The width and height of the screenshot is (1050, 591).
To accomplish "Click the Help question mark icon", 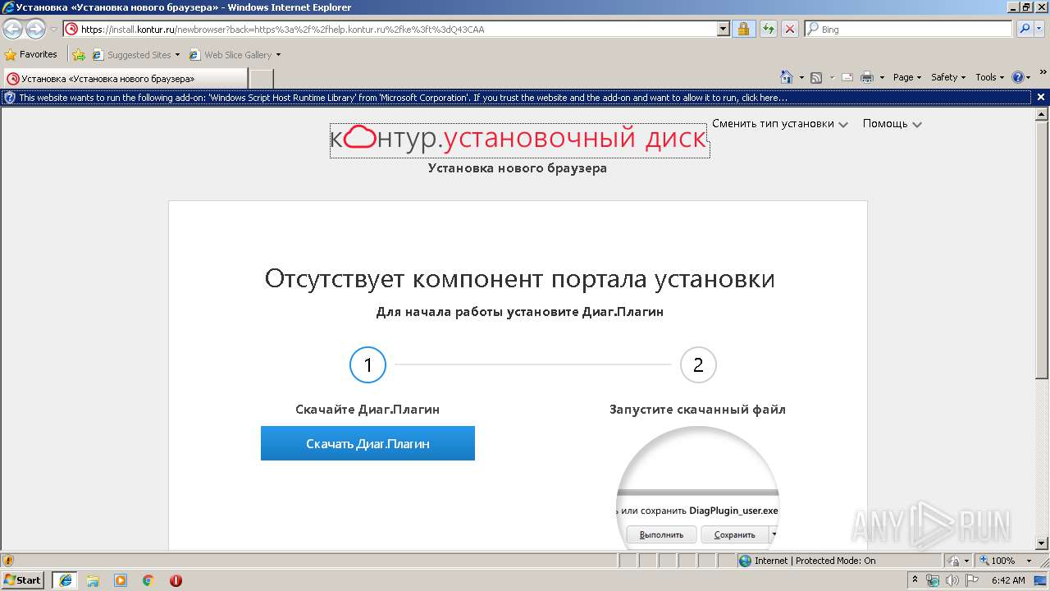I will (x=1018, y=77).
